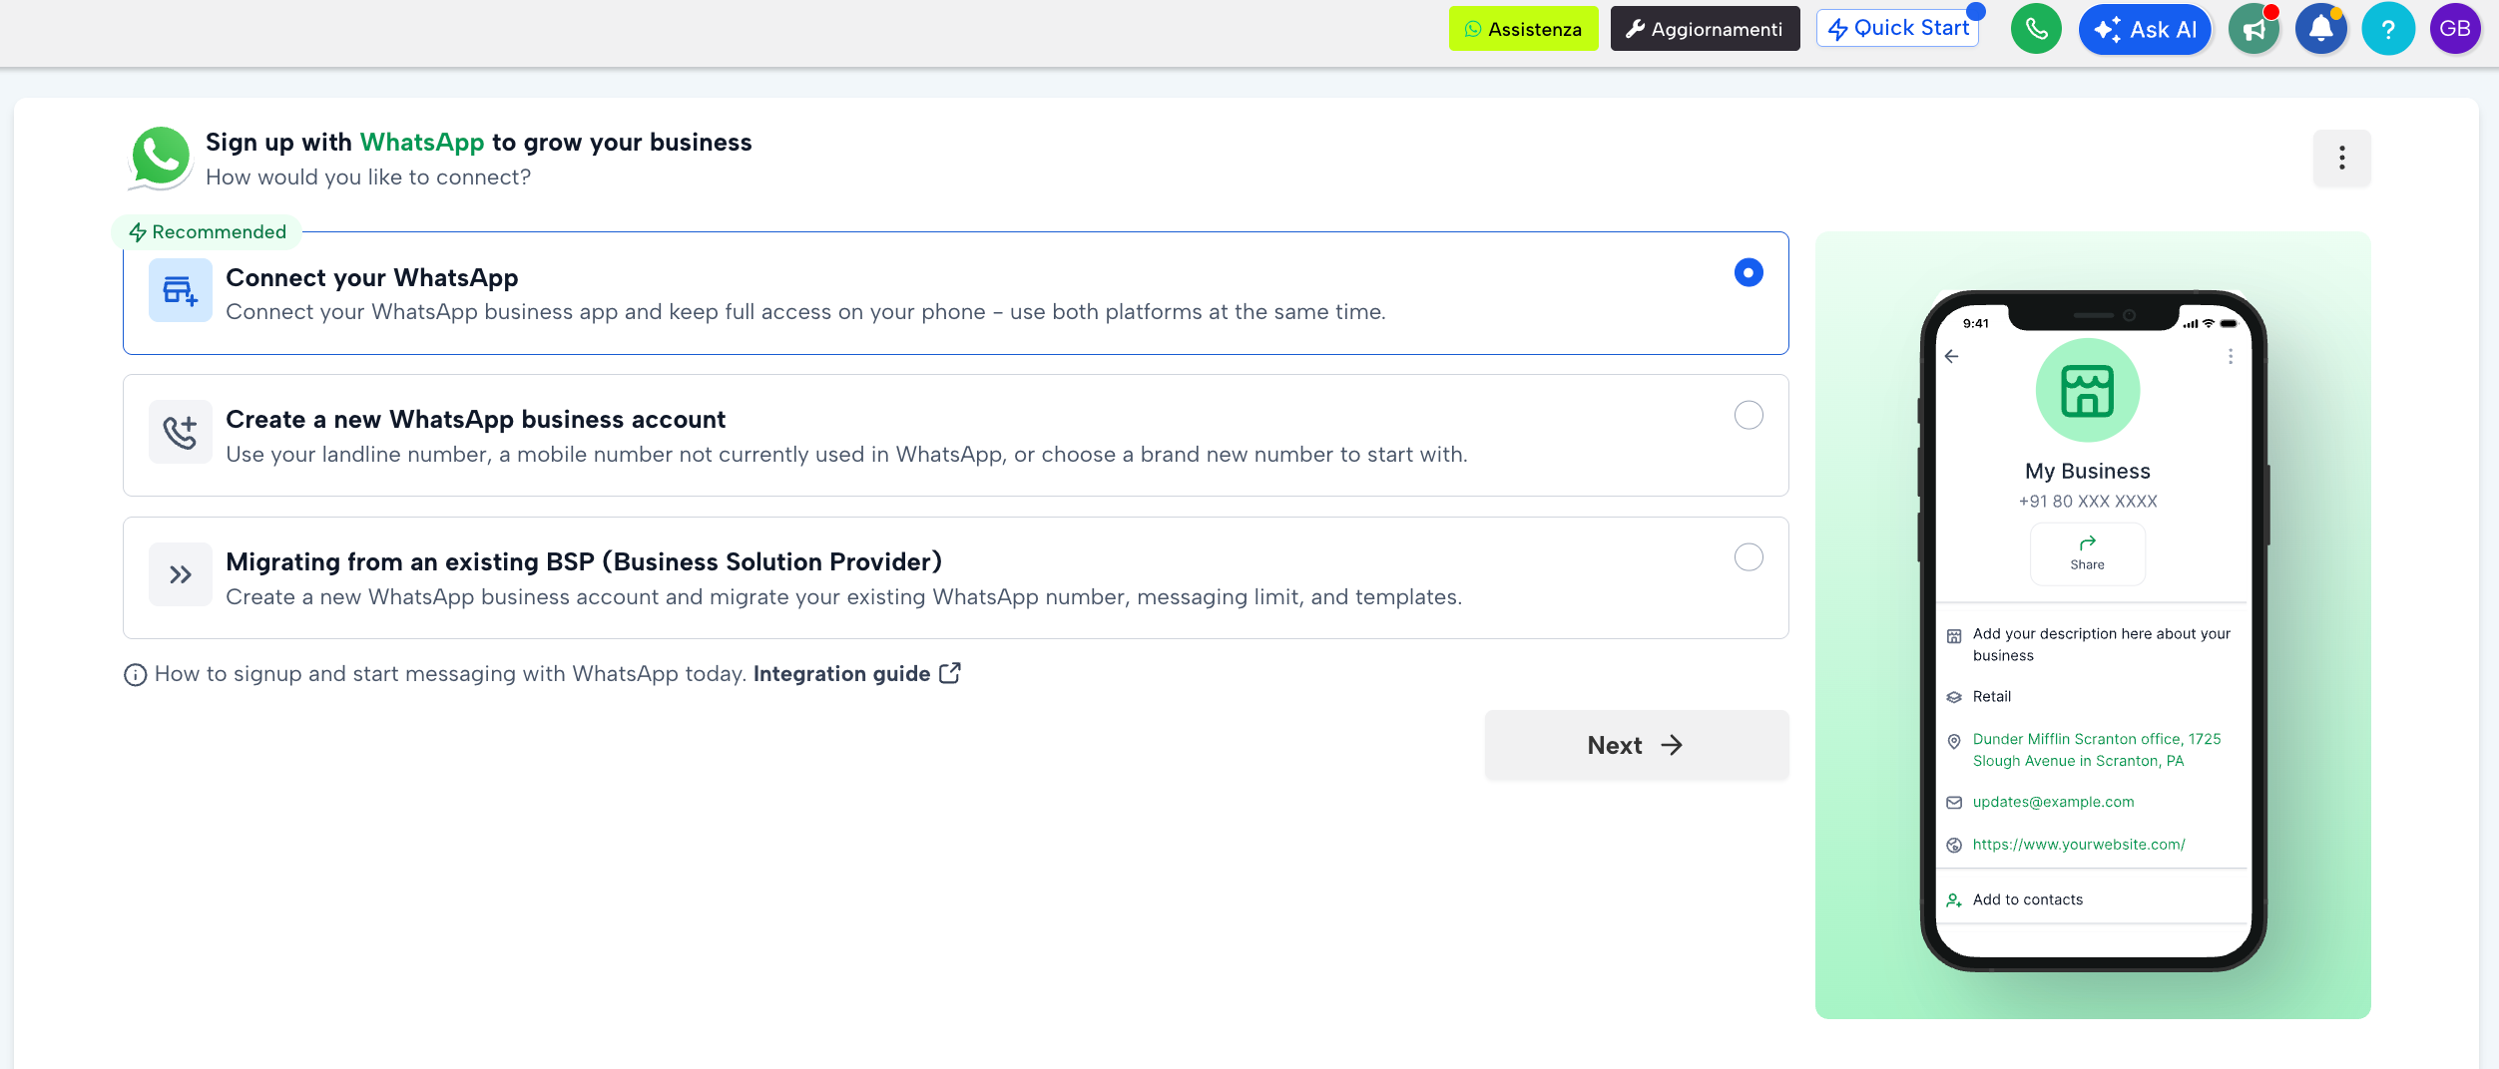This screenshot has height=1069, width=2499.
Task: Open the Quick Start button
Action: 1898,28
